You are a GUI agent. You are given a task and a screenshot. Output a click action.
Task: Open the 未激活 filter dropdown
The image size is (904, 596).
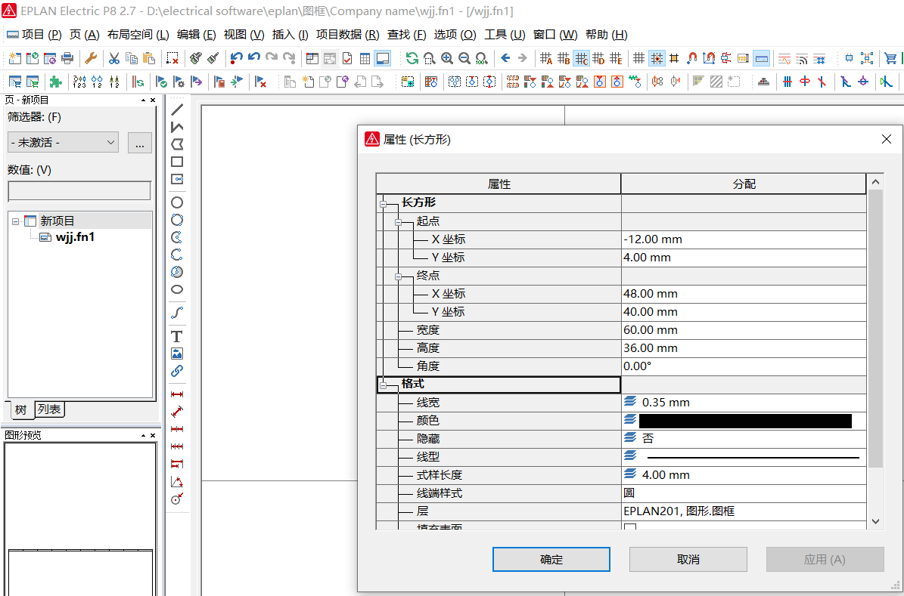64,142
